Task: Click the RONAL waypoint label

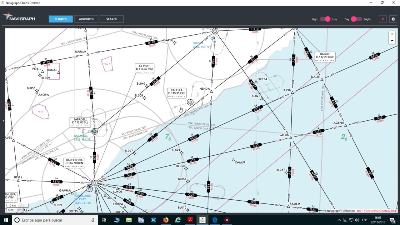Action: 52,70
